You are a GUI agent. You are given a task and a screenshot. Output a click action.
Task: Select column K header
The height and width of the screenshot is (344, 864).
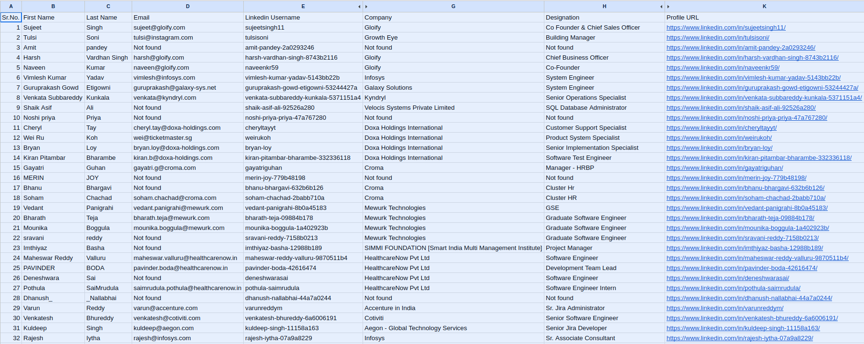pyautogui.click(x=764, y=6)
